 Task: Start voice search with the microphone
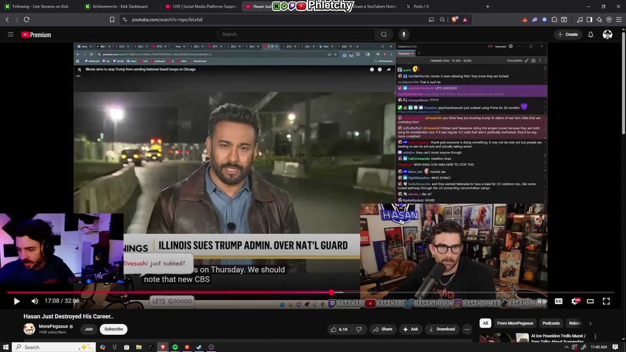click(403, 34)
